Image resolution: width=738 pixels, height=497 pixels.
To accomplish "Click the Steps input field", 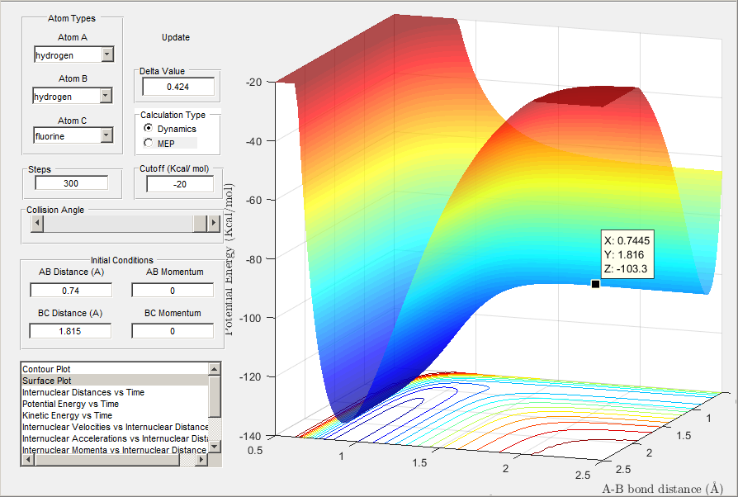I will point(72,183).
